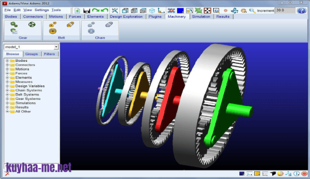Click the status bar yellow sphere icon
The height and width of the screenshot is (179, 310).
click(280, 174)
